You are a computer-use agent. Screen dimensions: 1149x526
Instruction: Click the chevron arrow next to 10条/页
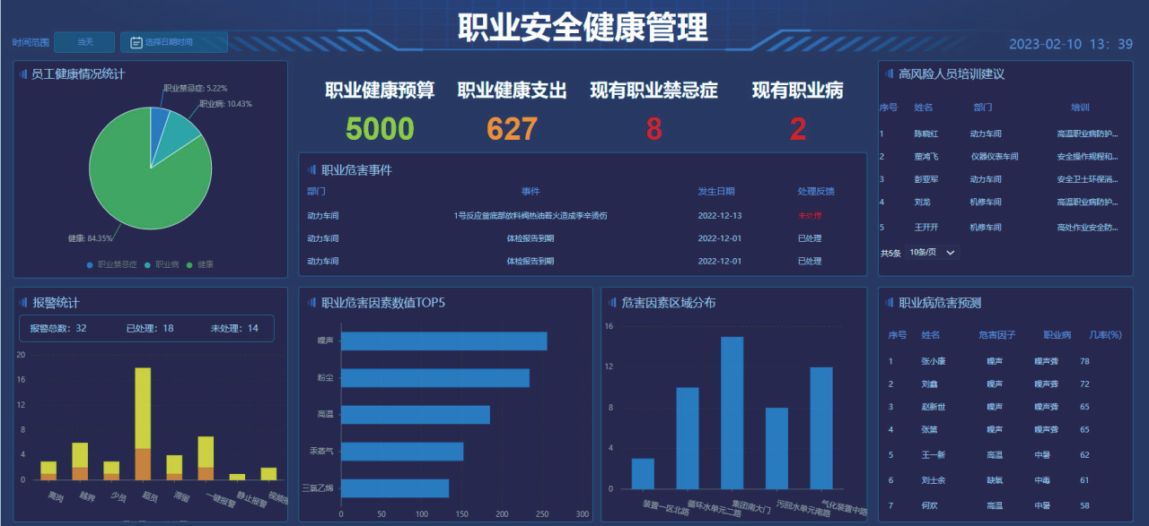pyautogui.click(x=950, y=253)
